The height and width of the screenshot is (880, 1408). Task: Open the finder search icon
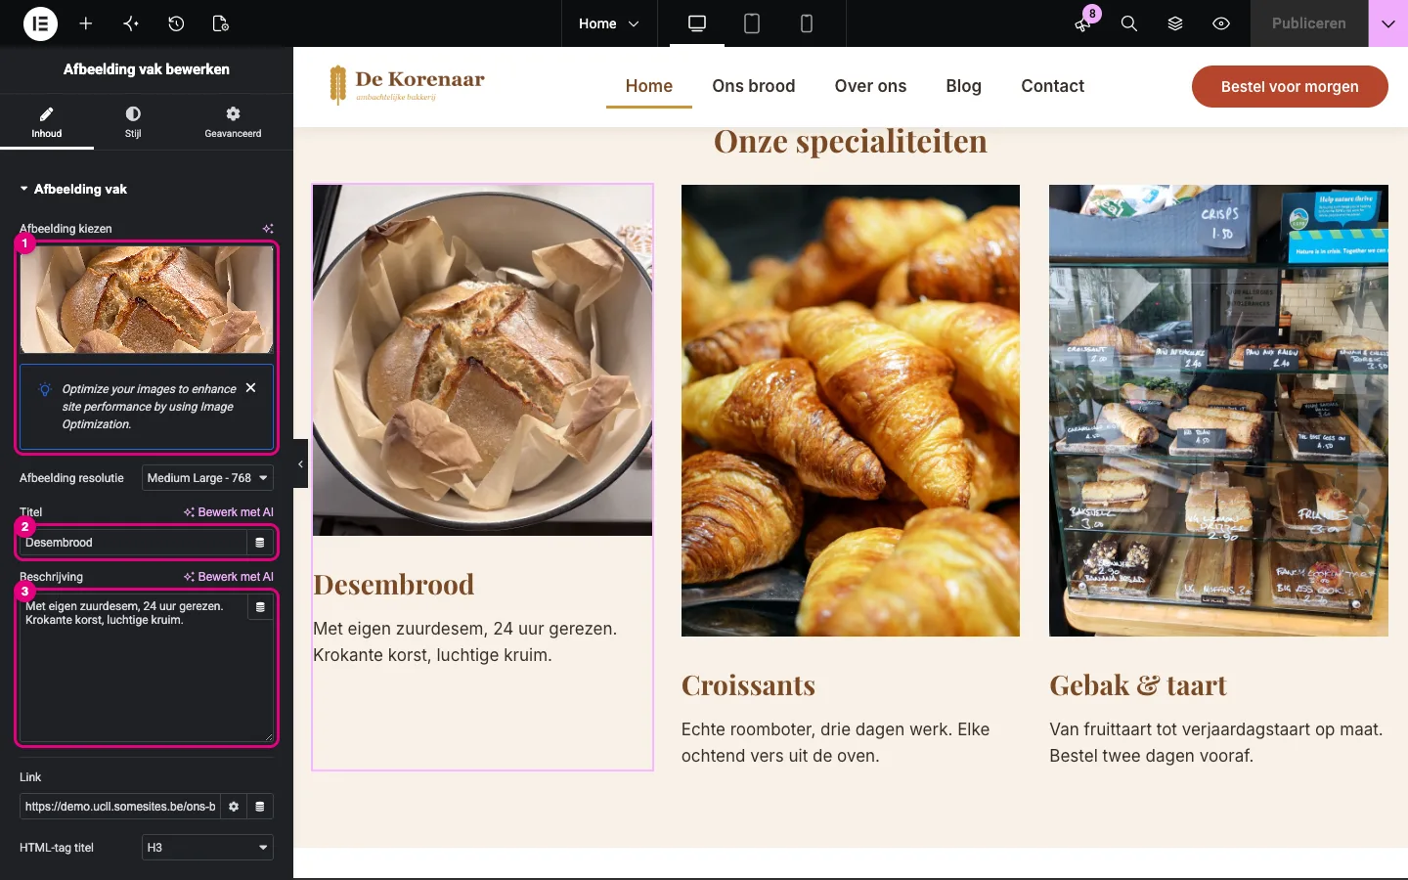[x=1129, y=23]
